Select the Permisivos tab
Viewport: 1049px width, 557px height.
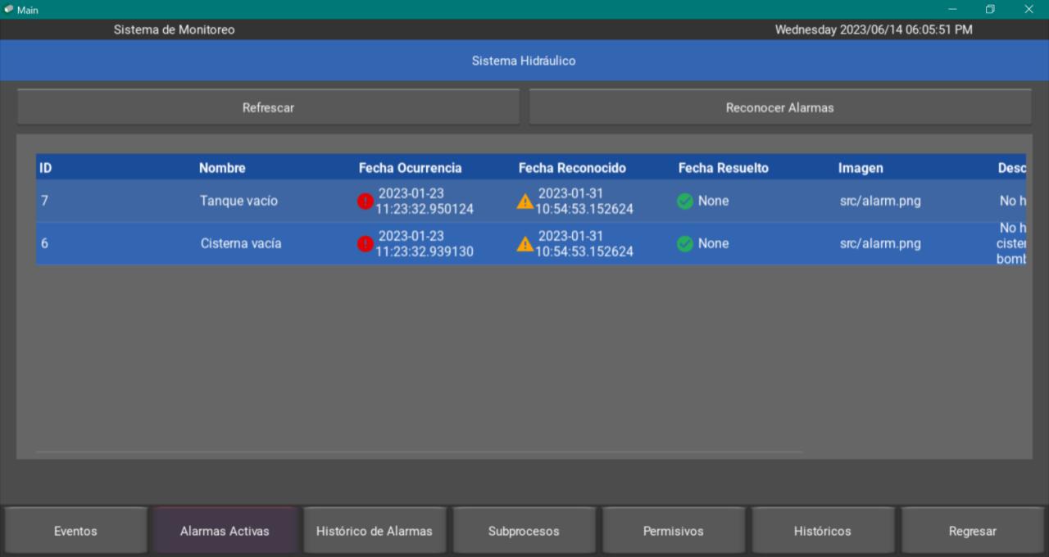673,531
